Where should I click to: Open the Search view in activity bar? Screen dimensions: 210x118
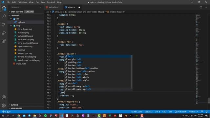coord(4,16)
